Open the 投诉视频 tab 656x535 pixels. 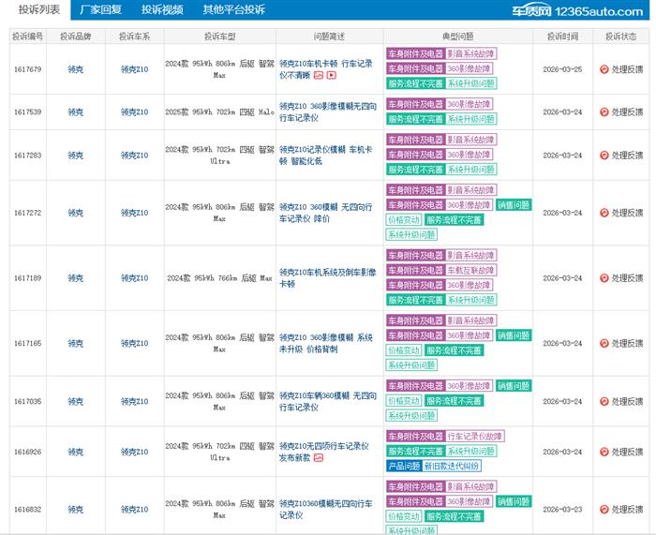pos(162,10)
